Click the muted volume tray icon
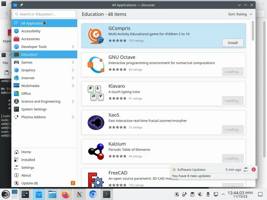 pos(200,194)
